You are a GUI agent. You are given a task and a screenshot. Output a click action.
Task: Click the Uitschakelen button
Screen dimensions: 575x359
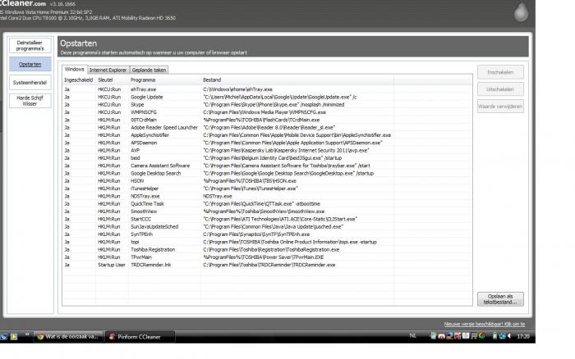click(500, 89)
